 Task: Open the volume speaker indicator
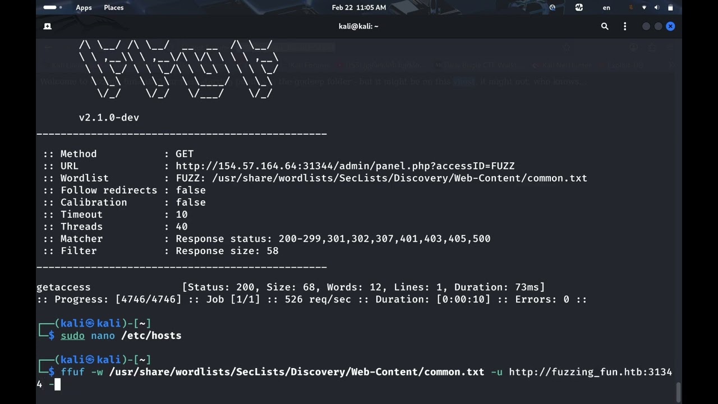(x=657, y=7)
